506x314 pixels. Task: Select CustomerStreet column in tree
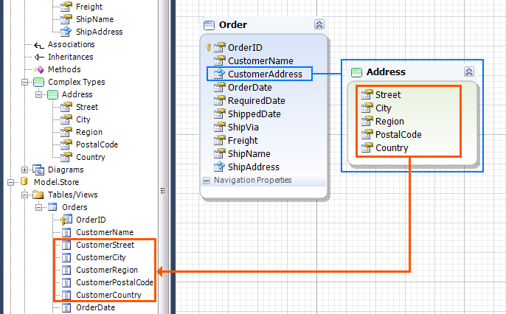pyautogui.click(x=105, y=245)
